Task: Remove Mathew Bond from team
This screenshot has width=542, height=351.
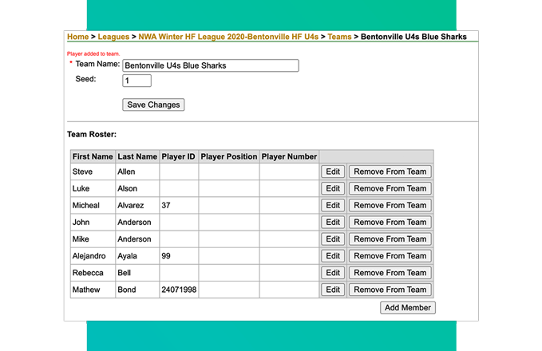Action: point(390,290)
